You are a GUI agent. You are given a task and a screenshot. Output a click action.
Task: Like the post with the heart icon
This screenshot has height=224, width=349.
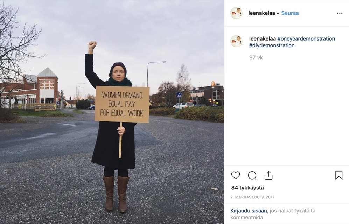click(236, 175)
